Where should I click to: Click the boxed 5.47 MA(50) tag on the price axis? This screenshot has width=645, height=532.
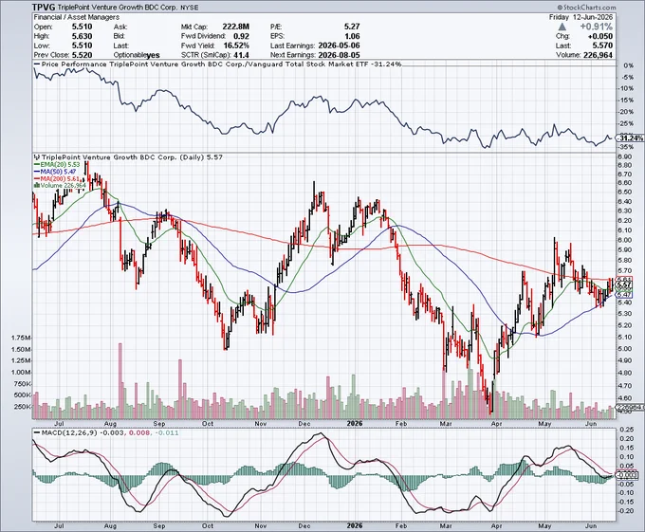[624, 295]
